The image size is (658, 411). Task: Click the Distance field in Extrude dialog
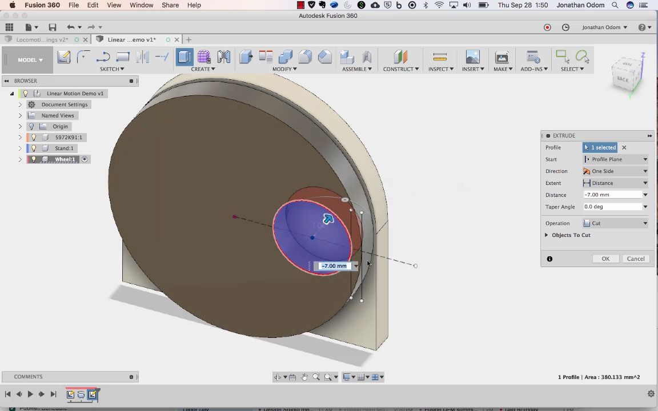[612, 195]
